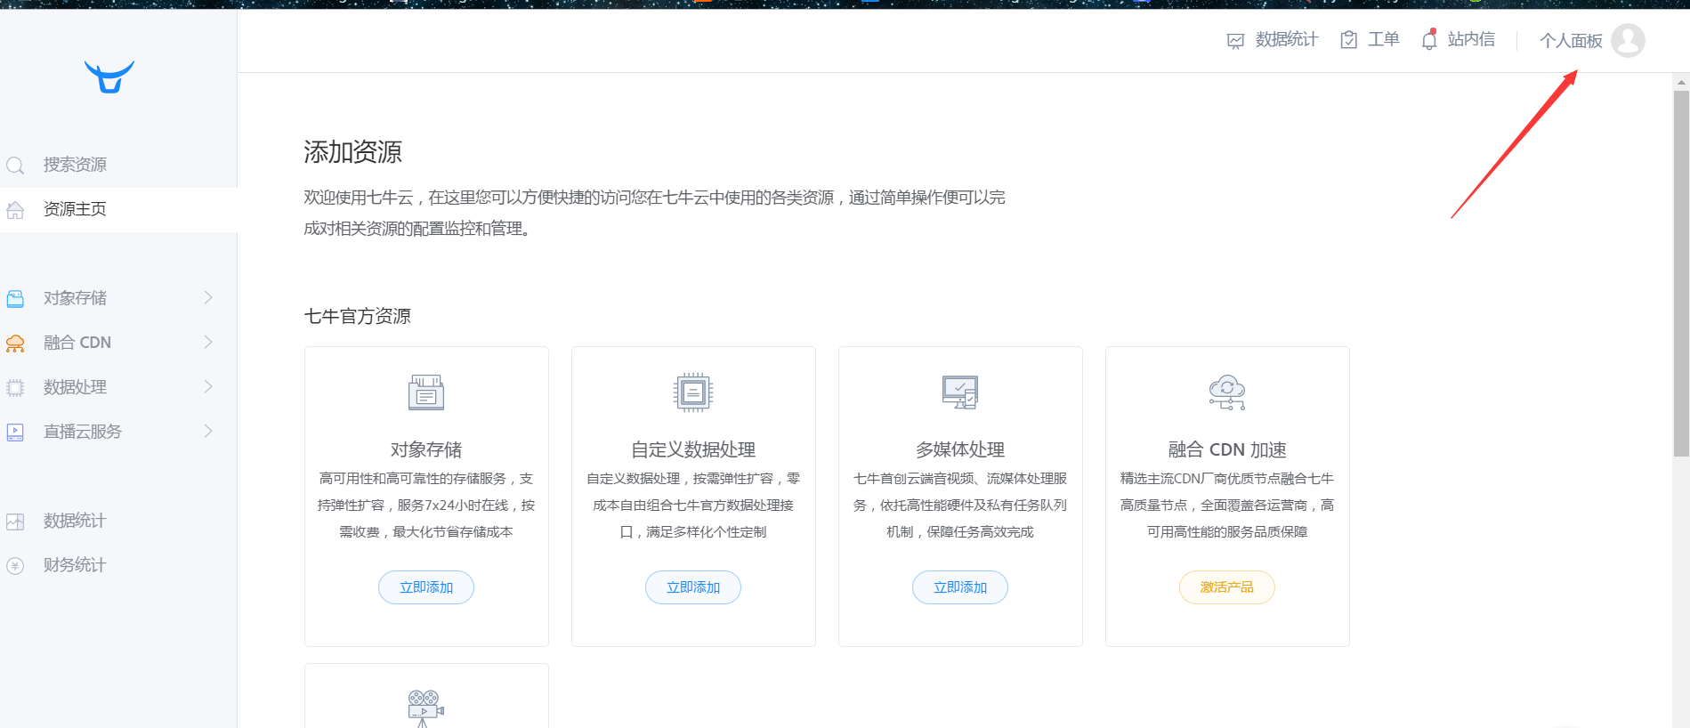Click the 直播云服务 sidebar play icon
The height and width of the screenshot is (728, 1690).
15,433
